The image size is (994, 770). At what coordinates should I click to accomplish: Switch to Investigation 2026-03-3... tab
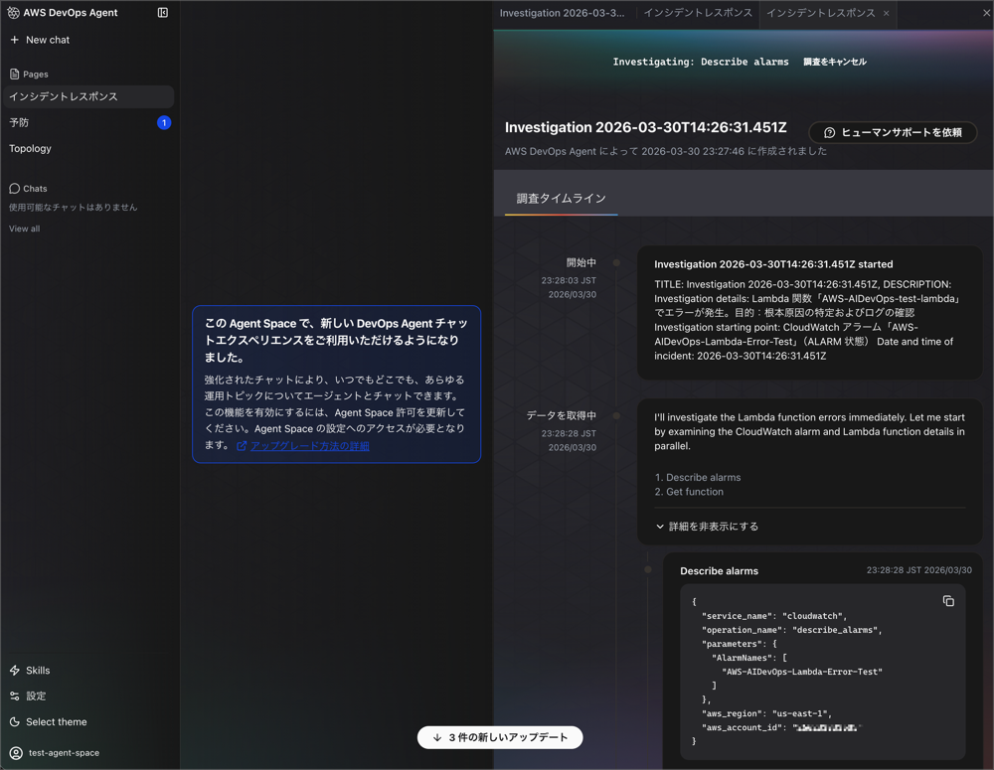tap(563, 14)
